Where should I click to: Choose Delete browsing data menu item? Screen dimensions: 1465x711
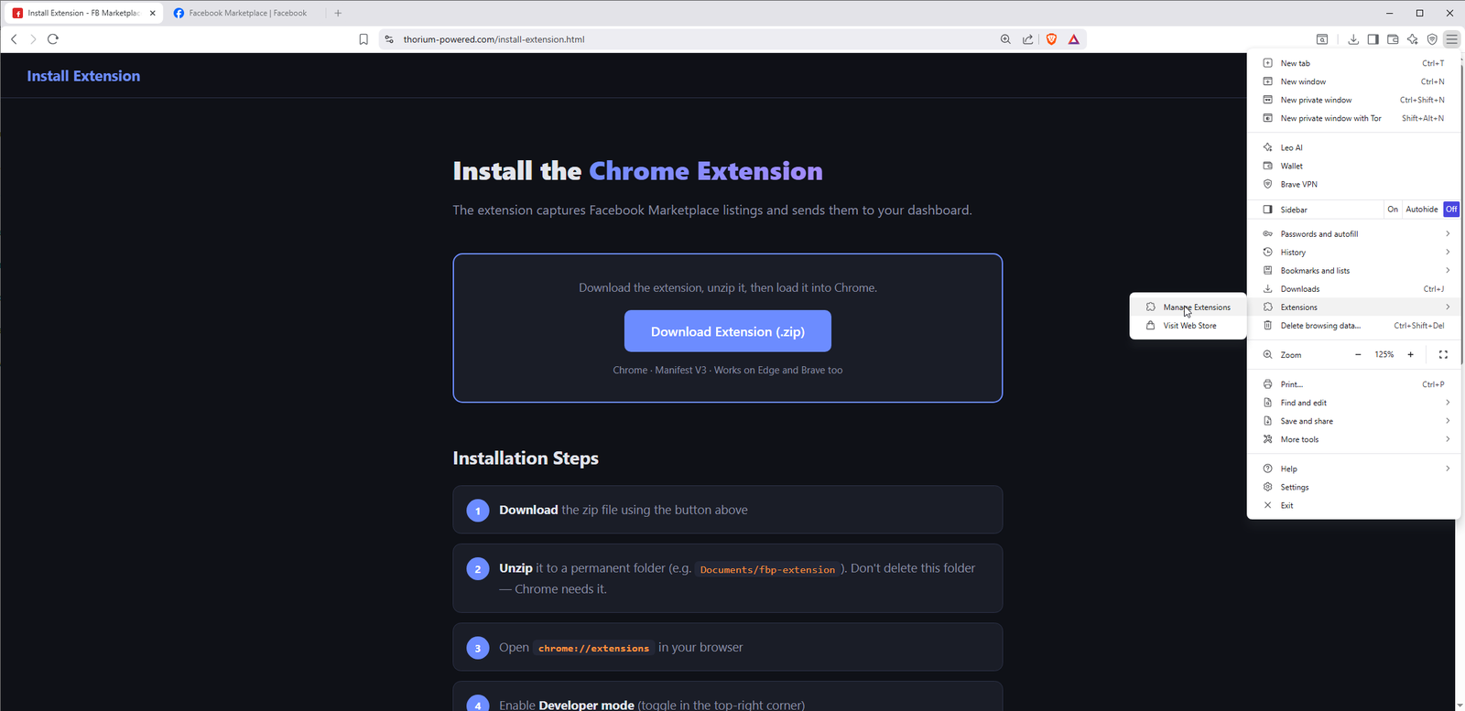pos(1353,326)
